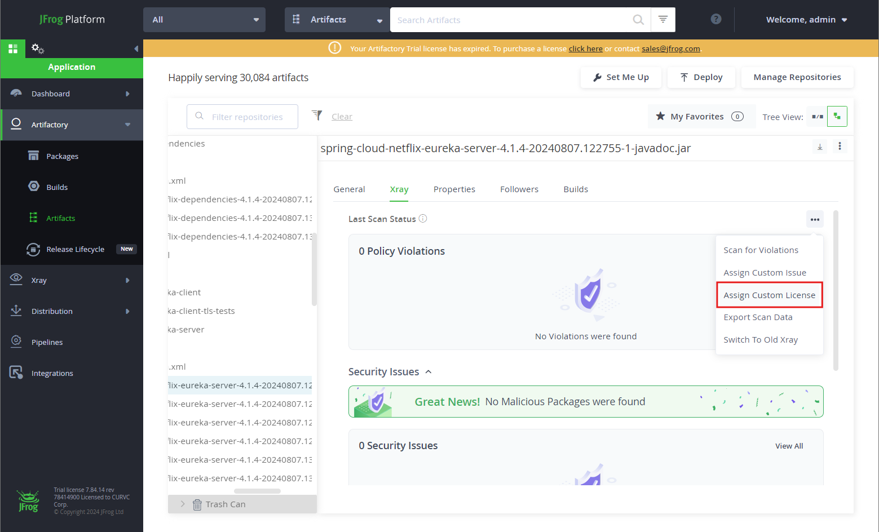Click the search magnifier icon
Image resolution: width=879 pixels, height=532 pixels.
pyautogui.click(x=638, y=20)
